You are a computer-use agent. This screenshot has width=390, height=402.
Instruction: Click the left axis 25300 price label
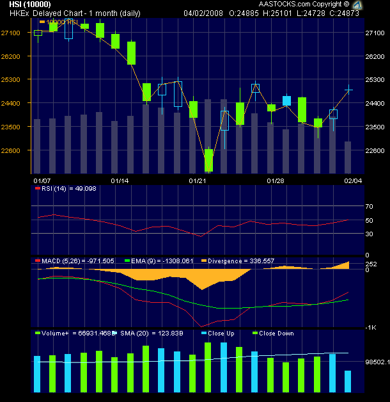pyautogui.click(x=10, y=80)
